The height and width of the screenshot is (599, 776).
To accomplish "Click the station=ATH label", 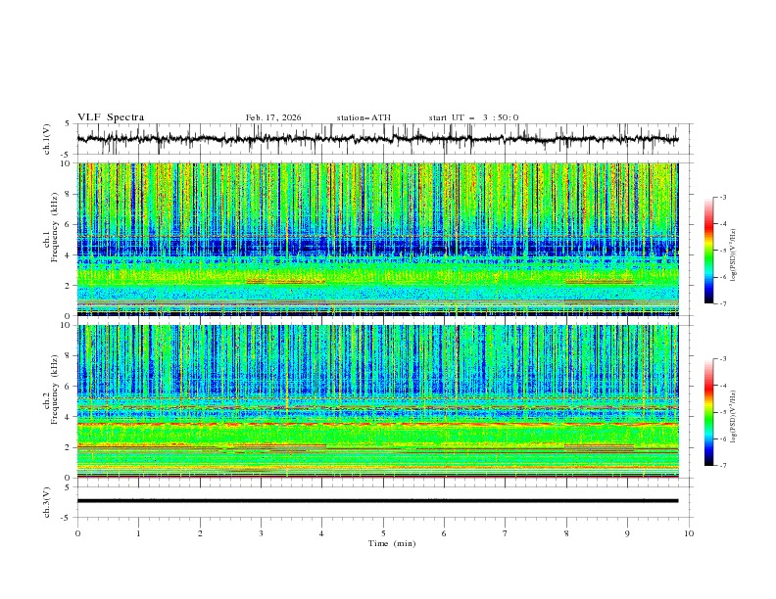I will (x=364, y=117).
